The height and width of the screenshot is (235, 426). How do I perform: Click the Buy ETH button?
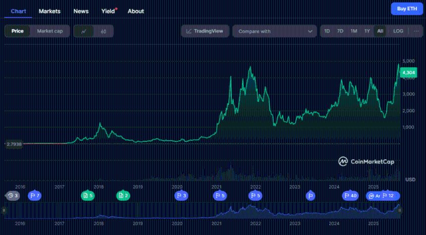(x=407, y=9)
